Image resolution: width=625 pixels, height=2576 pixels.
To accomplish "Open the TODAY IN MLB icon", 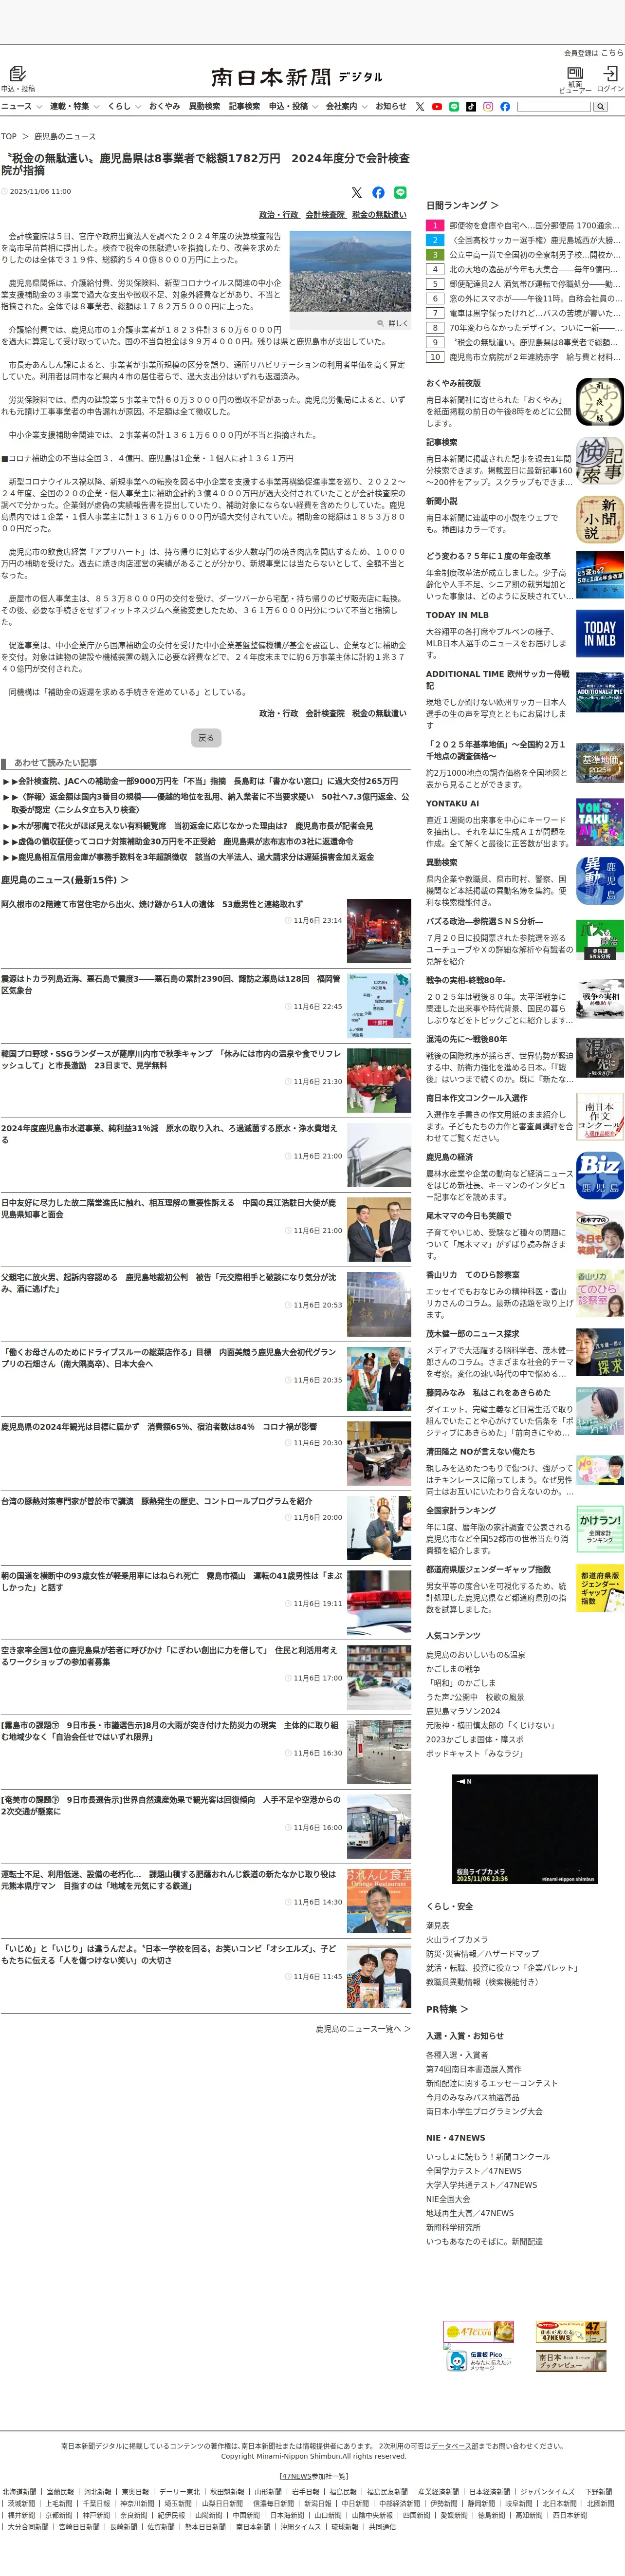I will tap(600, 634).
